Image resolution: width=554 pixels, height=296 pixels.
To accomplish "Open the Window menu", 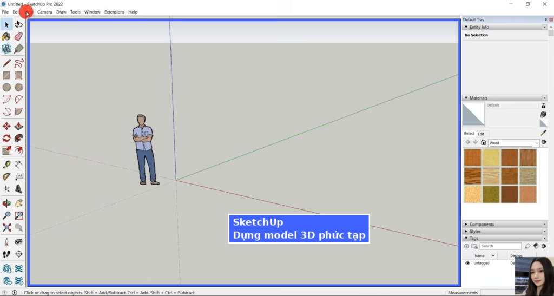I will point(92,12).
